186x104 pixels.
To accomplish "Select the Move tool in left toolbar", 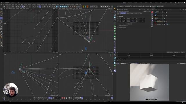I will [x=1, y=18].
